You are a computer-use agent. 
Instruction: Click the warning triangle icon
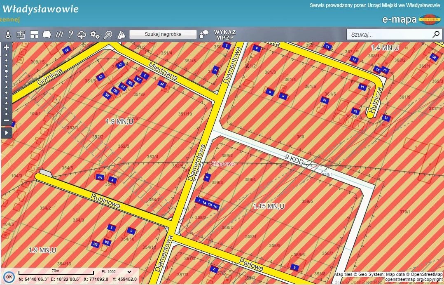[x=121, y=35]
